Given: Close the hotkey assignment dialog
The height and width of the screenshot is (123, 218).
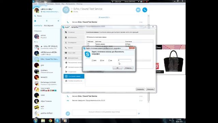Looking at the screenshot, I should [132, 48].
